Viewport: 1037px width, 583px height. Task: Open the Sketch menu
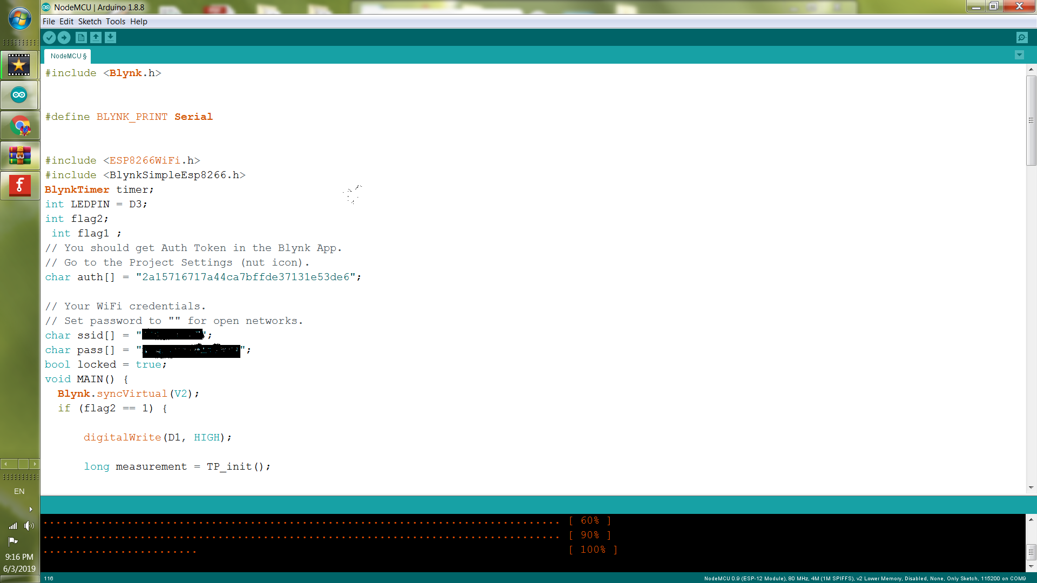point(90,22)
